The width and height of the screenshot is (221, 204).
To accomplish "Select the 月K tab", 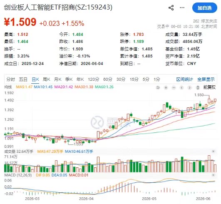I will 58,80.
